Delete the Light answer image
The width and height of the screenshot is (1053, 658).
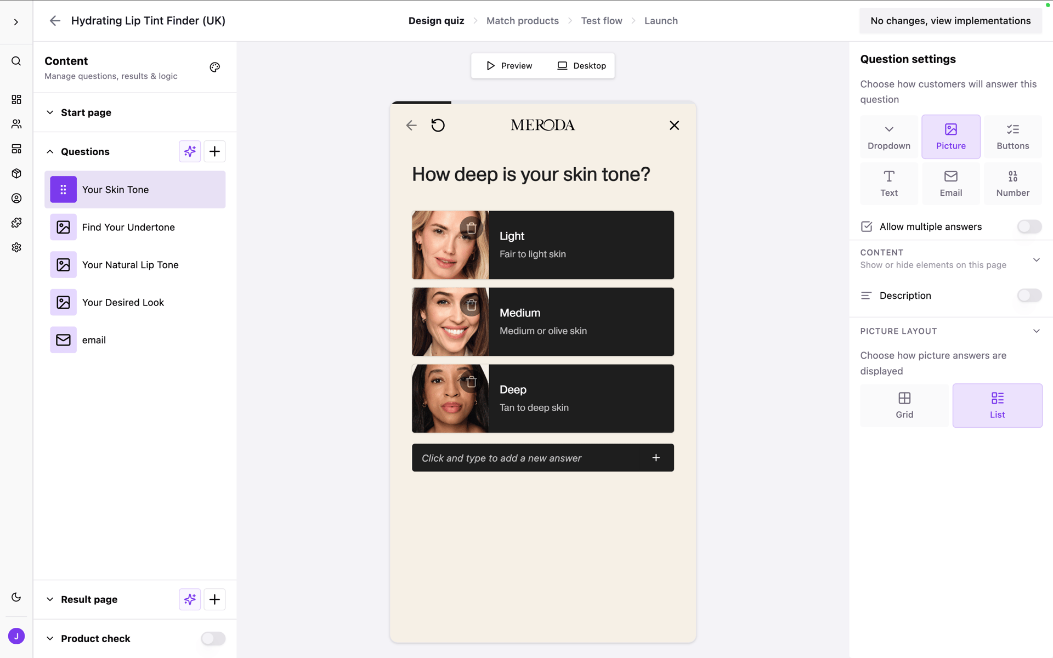tap(471, 228)
